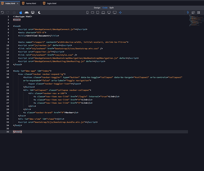The width and height of the screenshot is (204, 171).
Task: Click the 'dmx-app' body attribute
Action: click(x=30, y=71)
